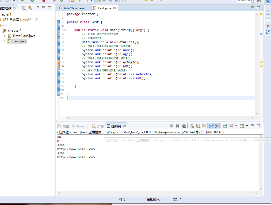The image size is (271, 205).
Task: Maximize the editor area
Action: pos(258,8)
